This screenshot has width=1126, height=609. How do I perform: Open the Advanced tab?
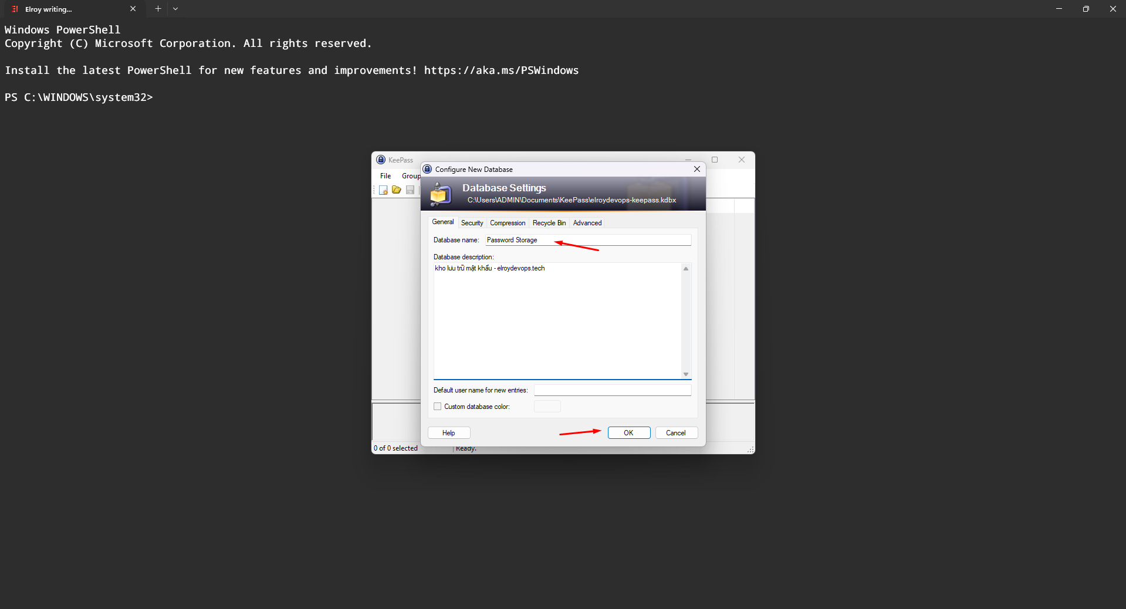[x=587, y=223]
